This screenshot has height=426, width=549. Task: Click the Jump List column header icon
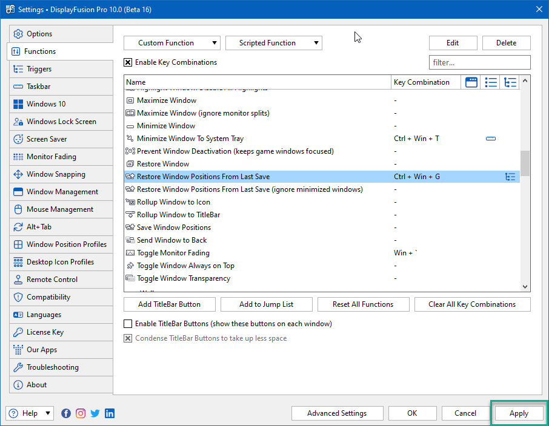491,82
